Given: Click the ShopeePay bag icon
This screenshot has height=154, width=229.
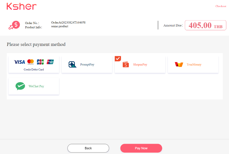Looking at the screenshot, I should pyautogui.click(x=126, y=65).
